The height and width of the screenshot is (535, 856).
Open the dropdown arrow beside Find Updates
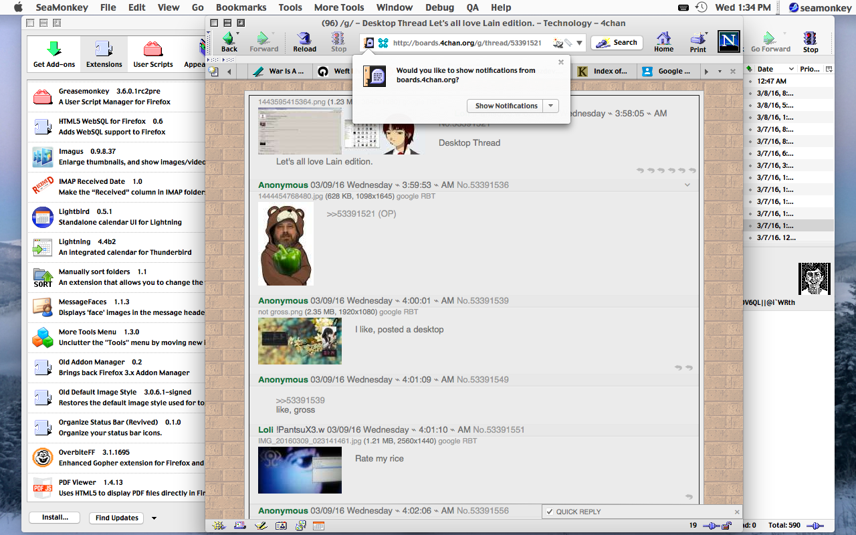(x=154, y=518)
